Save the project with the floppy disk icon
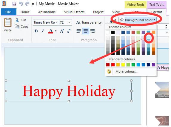 14,4
